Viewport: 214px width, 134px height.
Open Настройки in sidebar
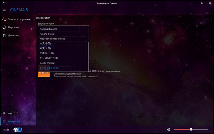pos(18,122)
